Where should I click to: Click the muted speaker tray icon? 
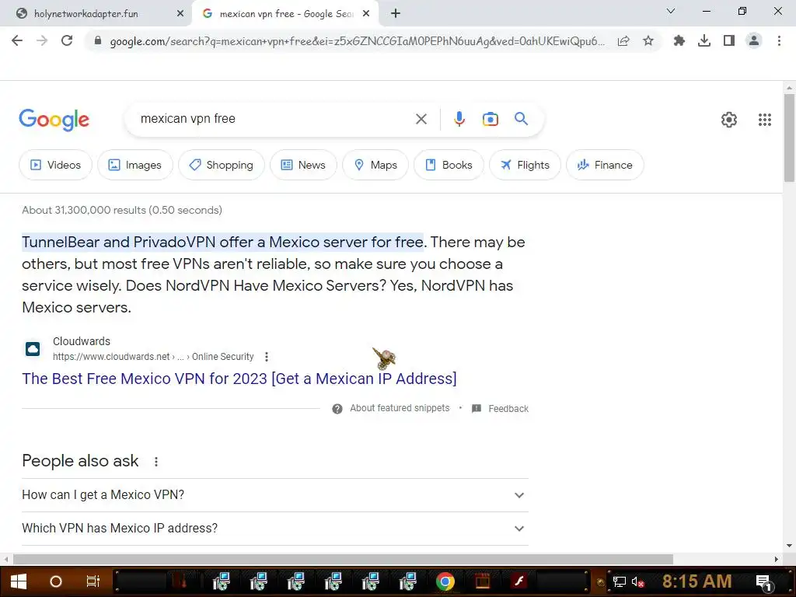(637, 581)
